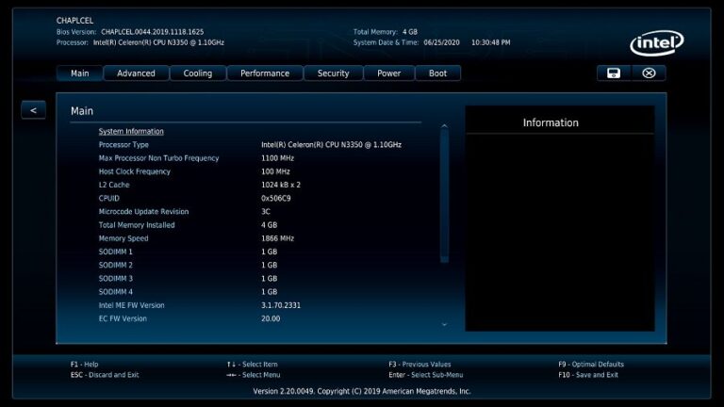724x407 pixels.
Task: Click the back arrow button
Action: point(33,110)
